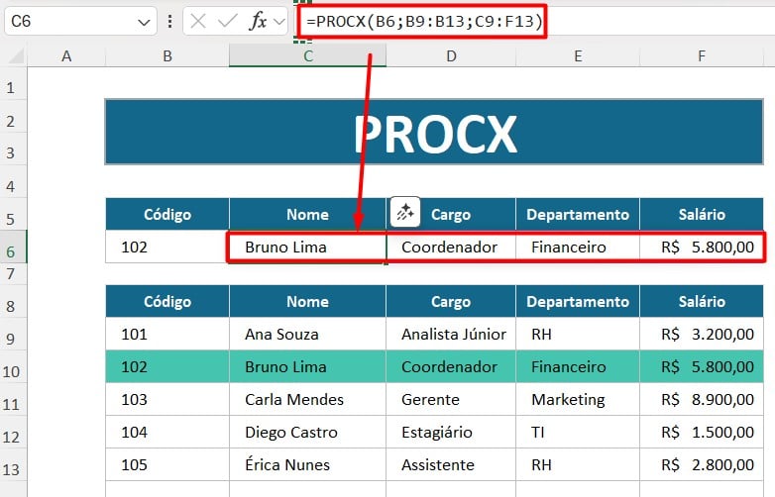This screenshot has height=497, width=775.
Task: Click Salário header in row 5
Action: click(x=702, y=214)
